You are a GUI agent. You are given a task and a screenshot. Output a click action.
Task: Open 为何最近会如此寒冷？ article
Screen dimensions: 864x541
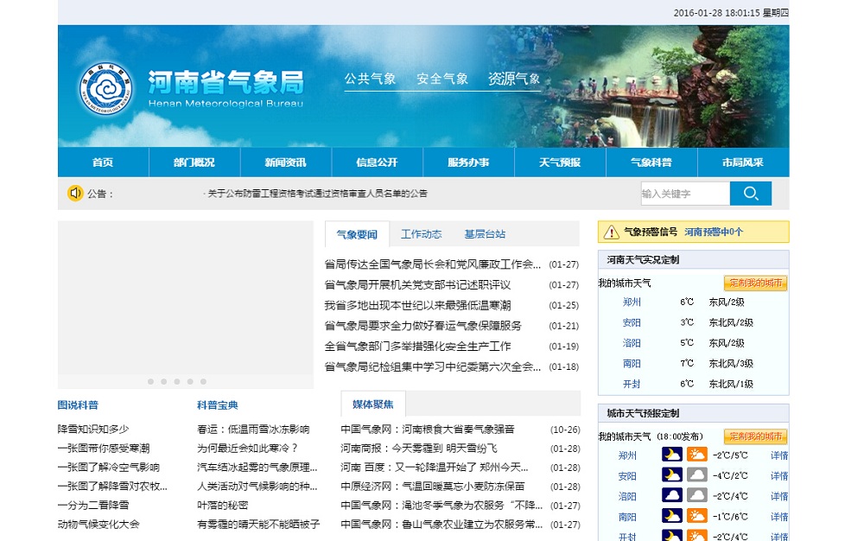(248, 448)
